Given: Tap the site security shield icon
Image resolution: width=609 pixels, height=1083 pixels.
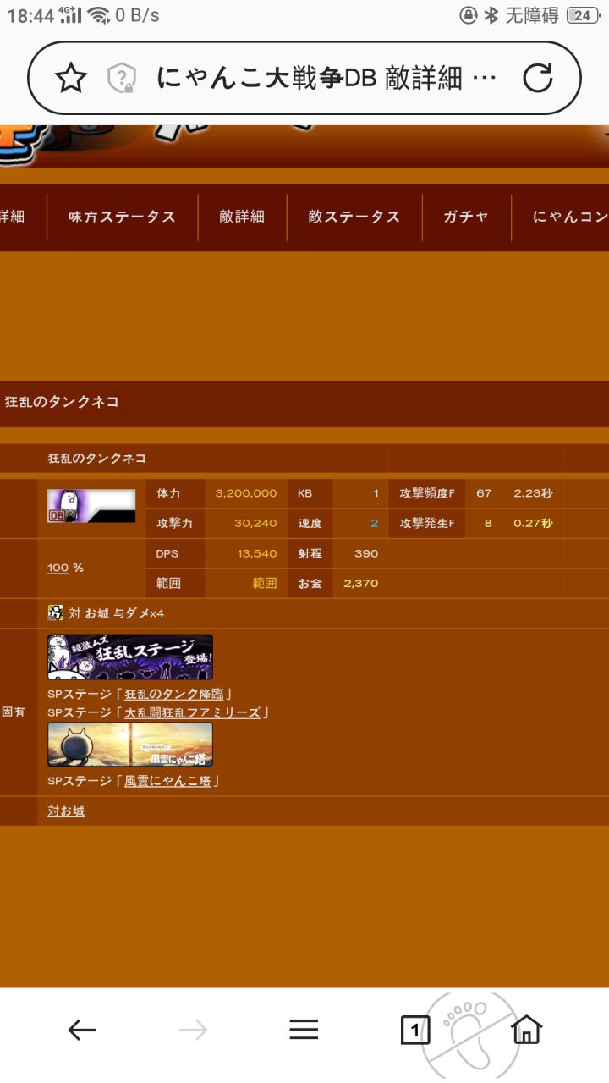Looking at the screenshot, I should 123,79.
